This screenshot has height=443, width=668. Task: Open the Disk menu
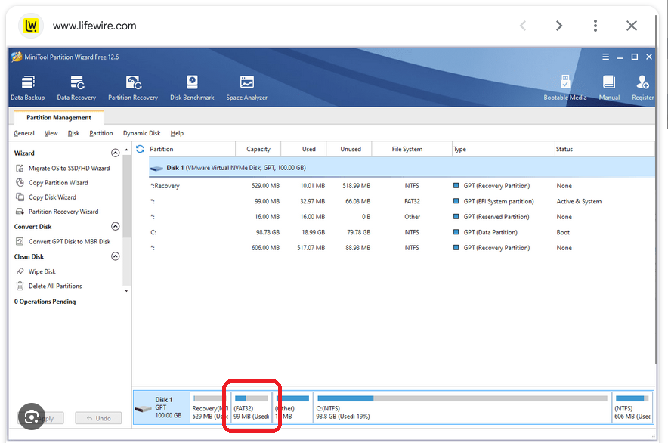[74, 134]
